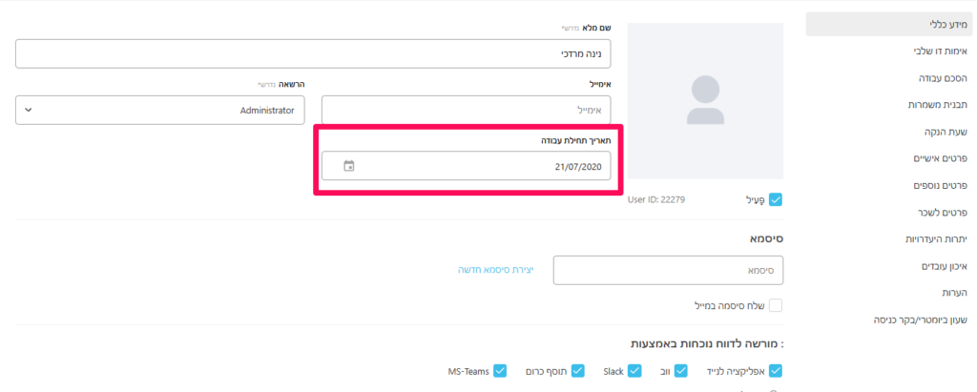The image size is (977, 392).
Task: Click the full name field נינה מרדכי
Action: pos(313,54)
